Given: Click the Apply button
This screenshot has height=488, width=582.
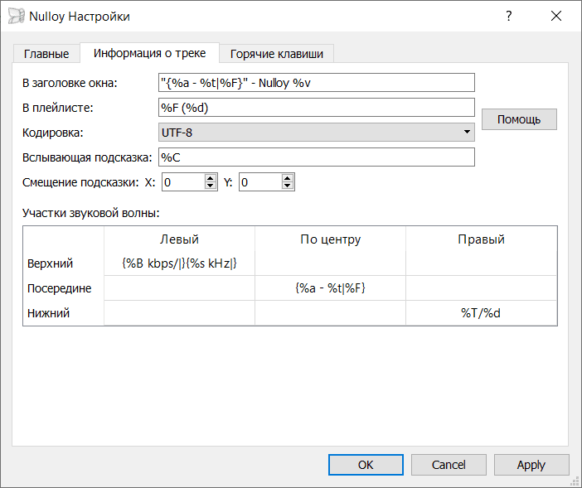Looking at the screenshot, I should [x=531, y=465].
